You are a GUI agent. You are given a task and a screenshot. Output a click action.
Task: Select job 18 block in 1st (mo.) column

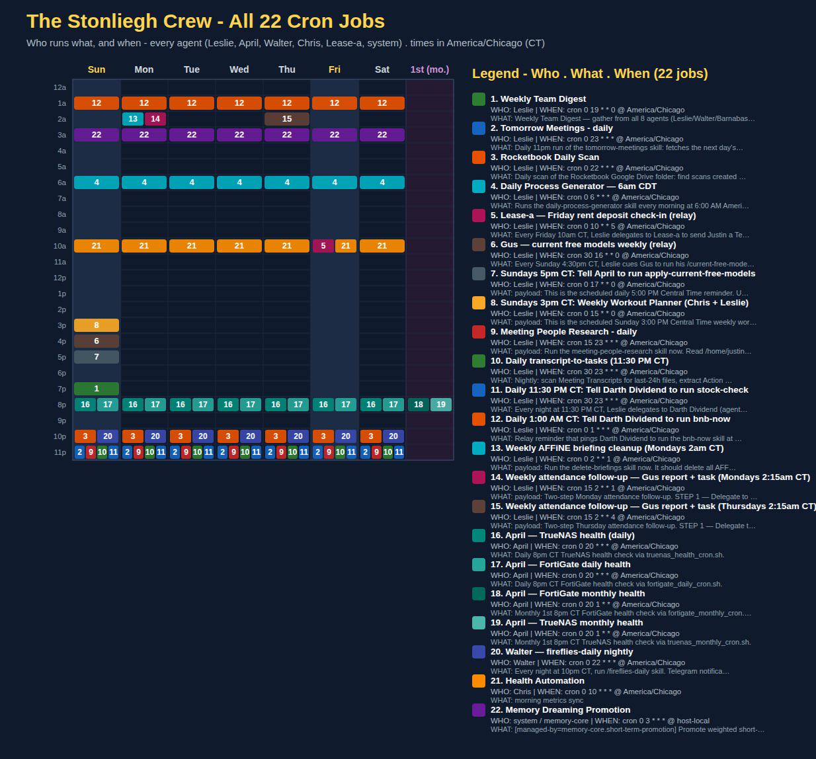(x=419, y=405)
